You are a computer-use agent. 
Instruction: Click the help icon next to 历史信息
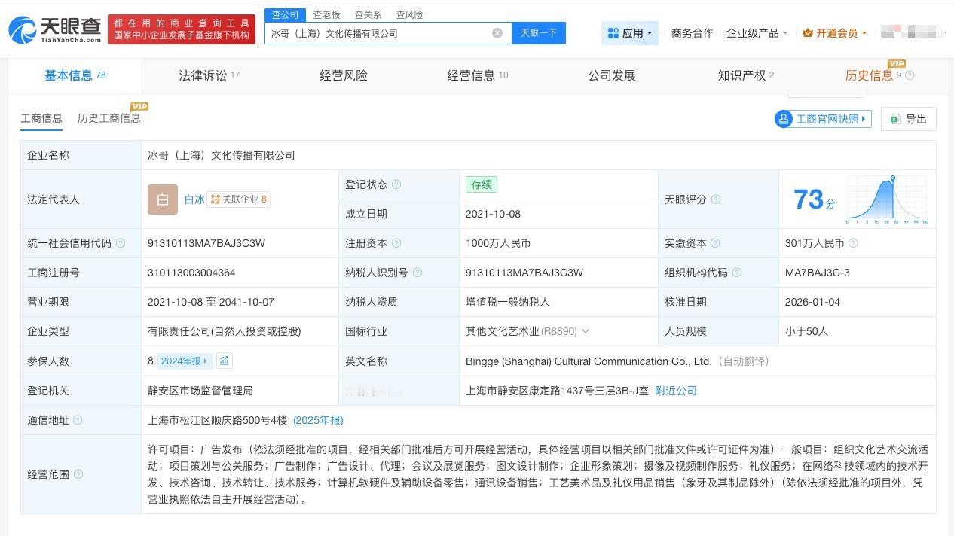click(910, 75)
